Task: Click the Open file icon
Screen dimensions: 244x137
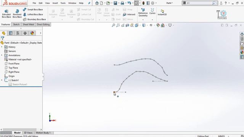Action: [x=108, y=3]
